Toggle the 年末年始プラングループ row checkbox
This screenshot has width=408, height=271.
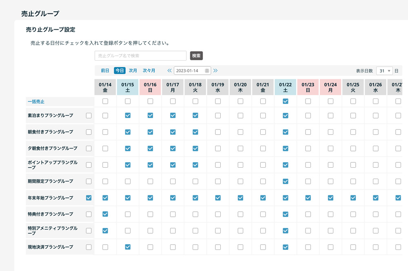tap(89, 198)
